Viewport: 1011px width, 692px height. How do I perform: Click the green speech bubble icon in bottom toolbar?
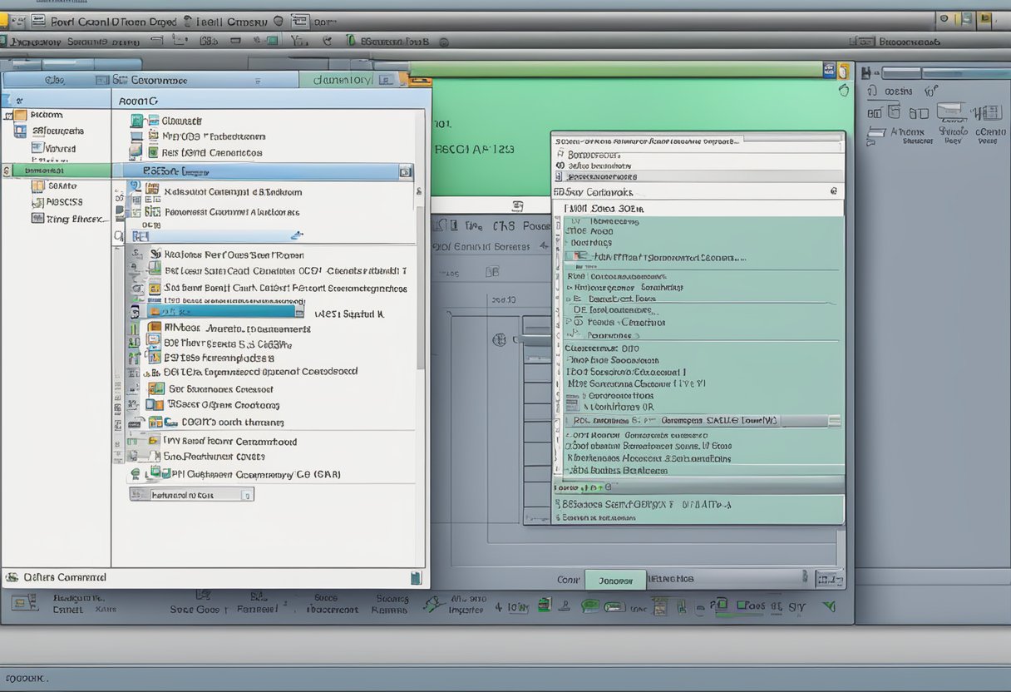coord(590,607)
